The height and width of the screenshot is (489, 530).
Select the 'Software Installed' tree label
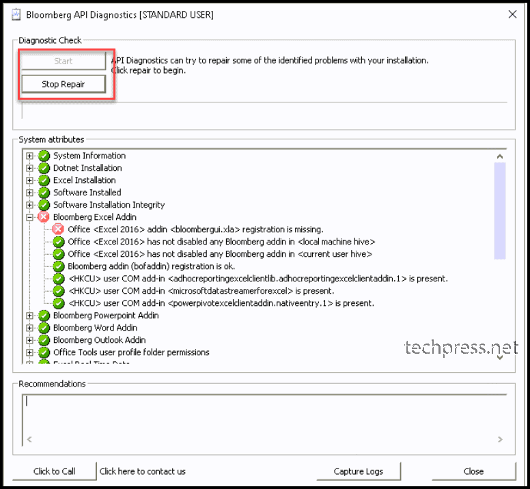coord(87,193)
